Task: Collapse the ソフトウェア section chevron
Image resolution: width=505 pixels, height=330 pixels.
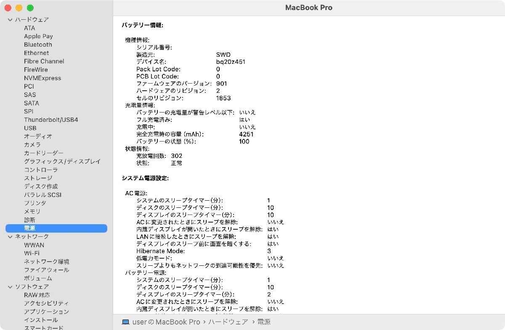Action: click(x=10, y=287)
